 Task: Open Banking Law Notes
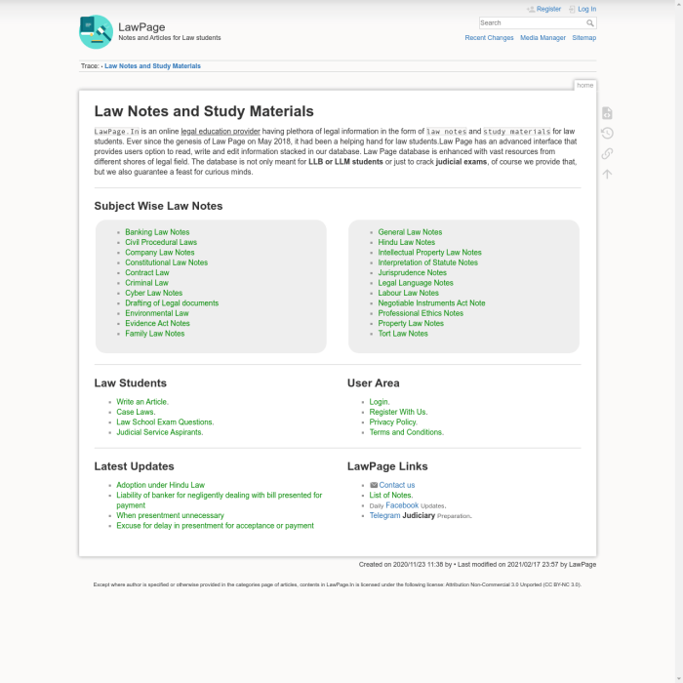pos(157,232)
